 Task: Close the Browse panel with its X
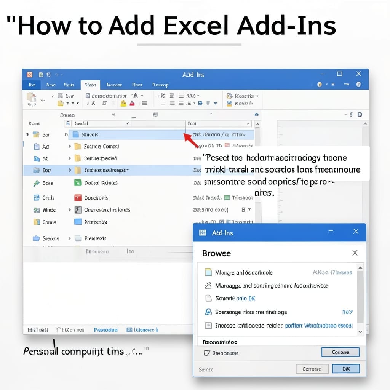point(355,253)
